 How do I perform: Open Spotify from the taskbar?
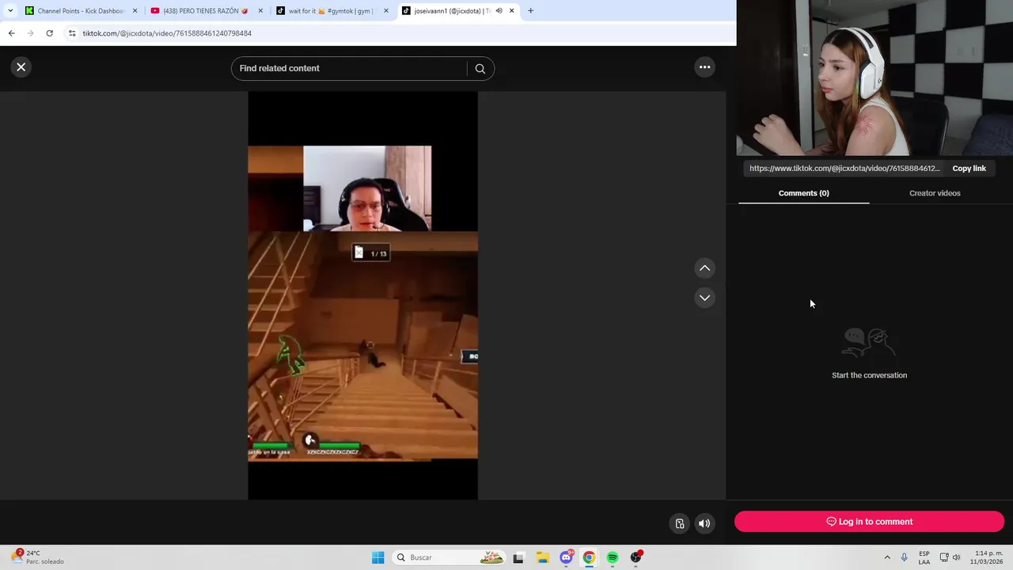(x=613, y=557)
